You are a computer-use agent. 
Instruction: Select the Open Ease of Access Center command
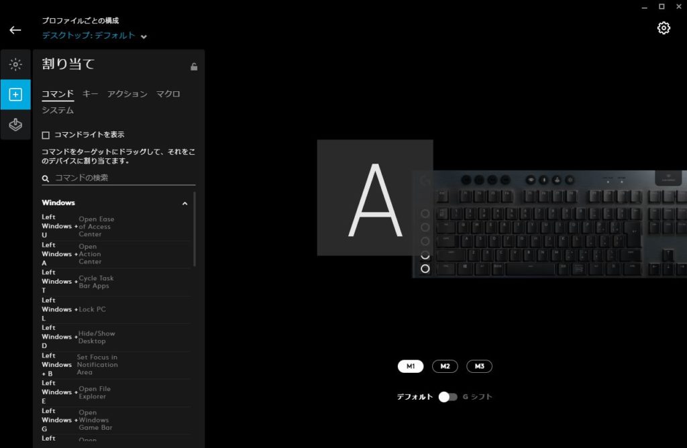click(116, 227)
